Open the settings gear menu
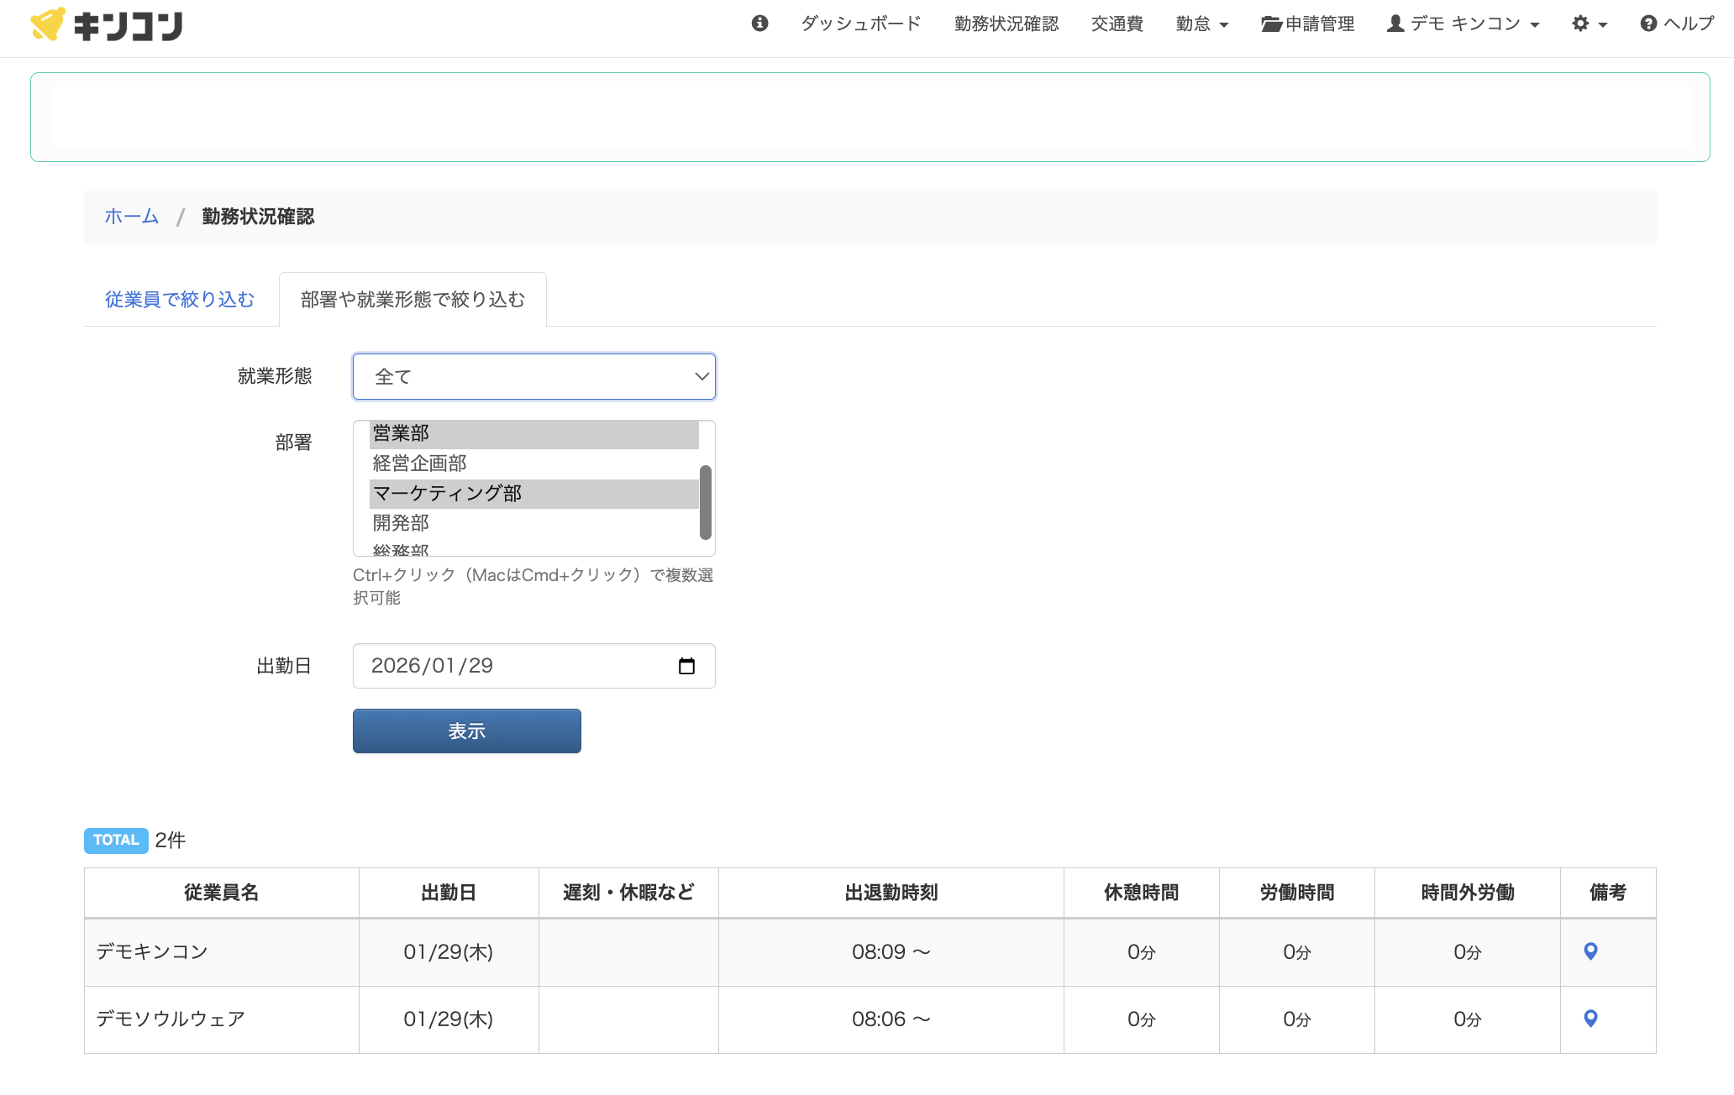 click(1589, 24)
